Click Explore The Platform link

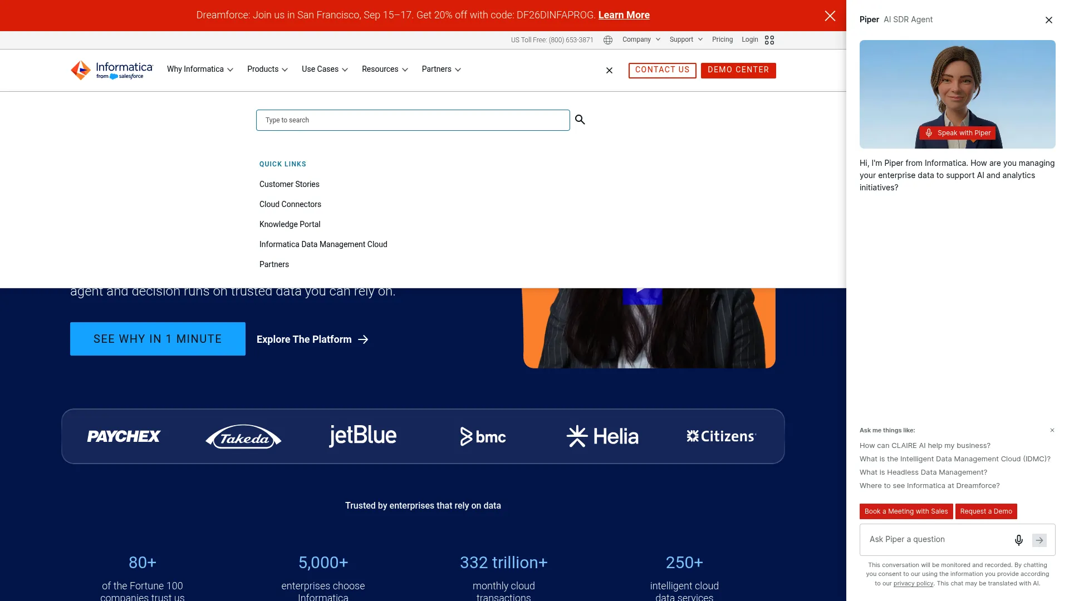pyautogui.click(x=312, y=339)
